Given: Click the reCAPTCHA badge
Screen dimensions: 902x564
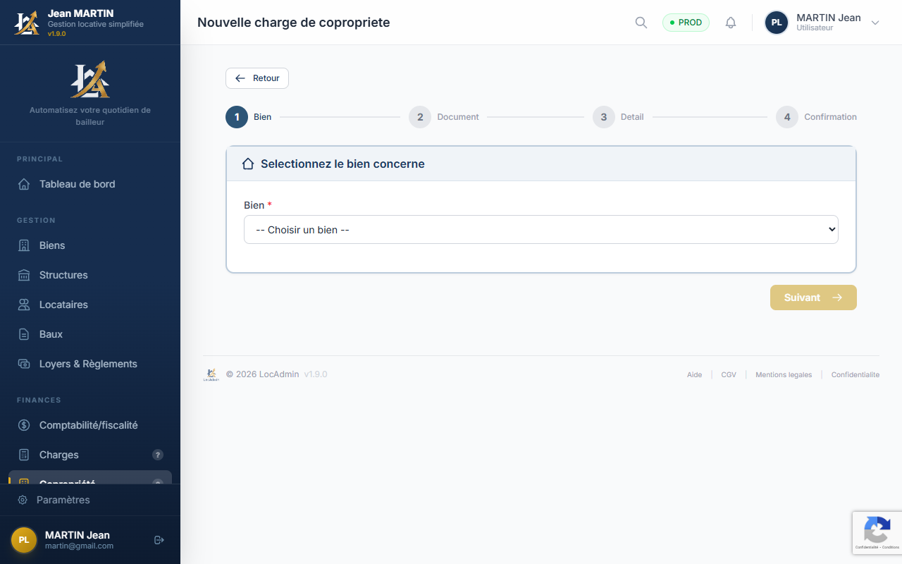Looking at the screenshot, I should 877,532.
